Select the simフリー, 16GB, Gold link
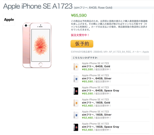Image resolution: width=154 pixels, height=135 pixels. click(x=96, y=103)
